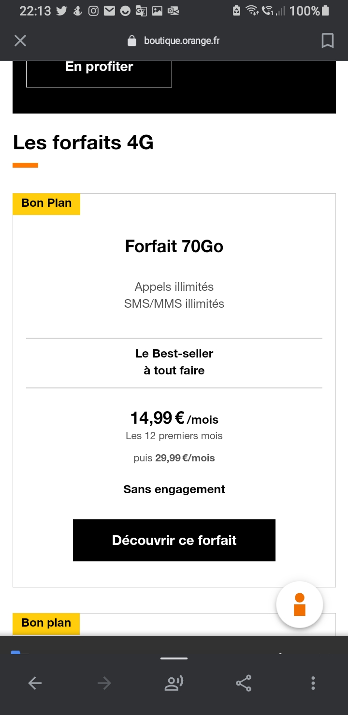
Task: Tap the padlock site security icon
Action: coord(132,41)
